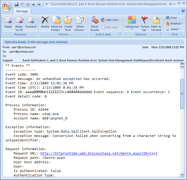
Task: Launch the Options group dialog
Action: click(x=161, y=34)
